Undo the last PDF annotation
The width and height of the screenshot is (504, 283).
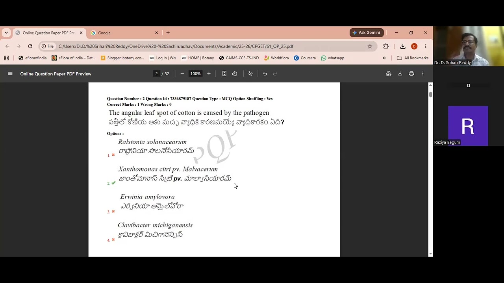point(265,74)
